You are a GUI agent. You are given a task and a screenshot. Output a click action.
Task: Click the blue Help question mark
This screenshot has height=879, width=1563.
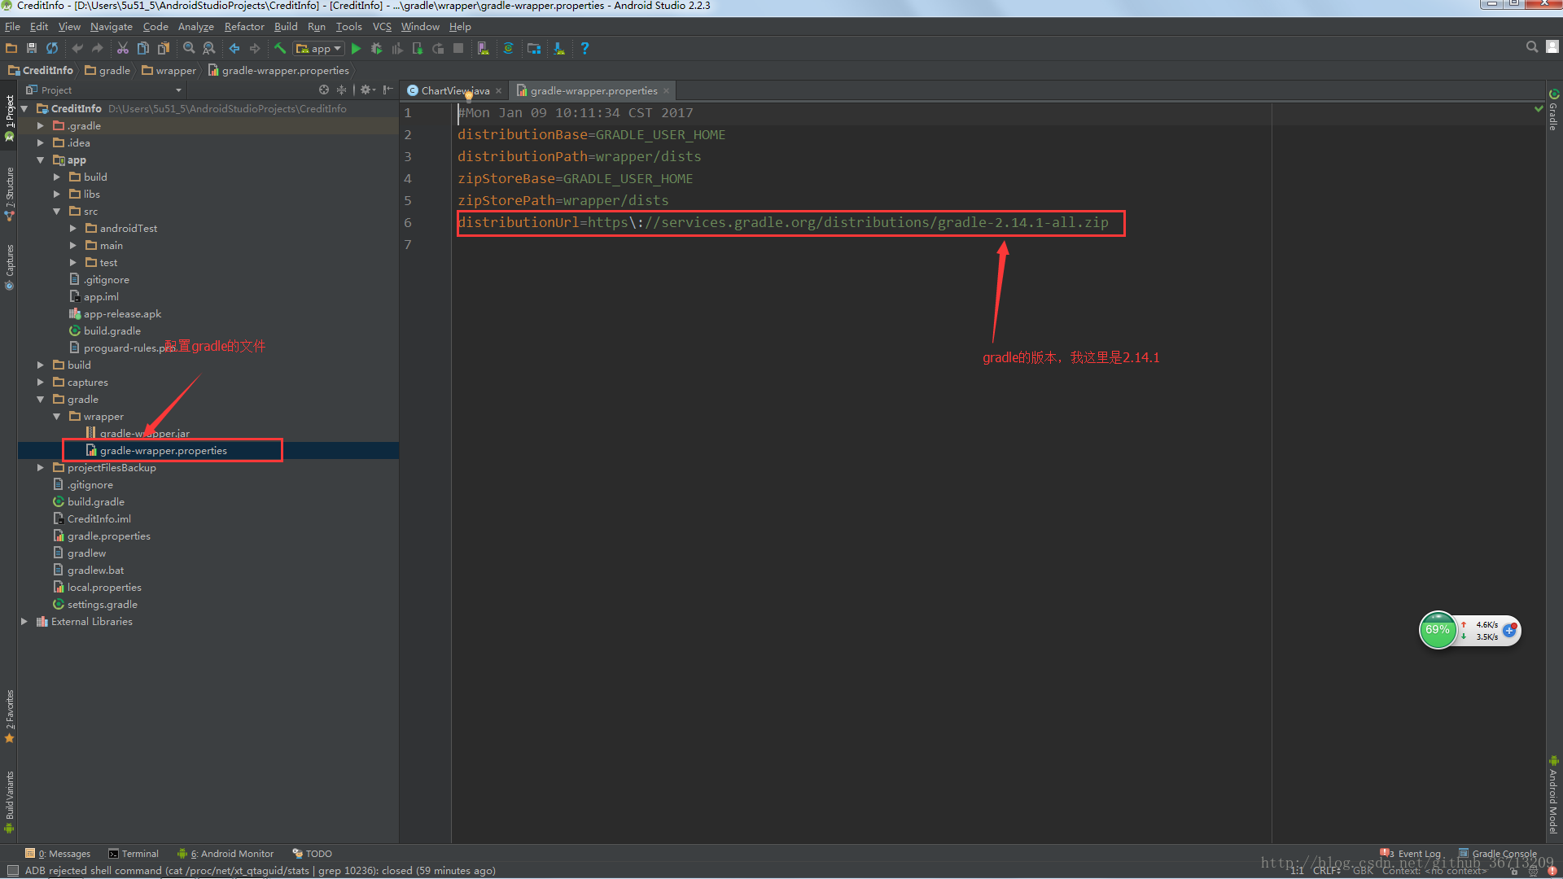pos(584,49)
